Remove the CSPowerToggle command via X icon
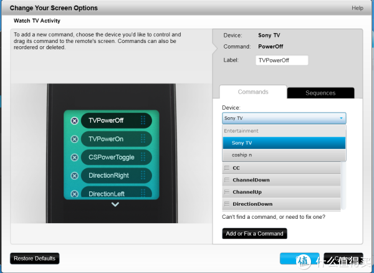This screenshot has width=374, height=273. [75, 157]
